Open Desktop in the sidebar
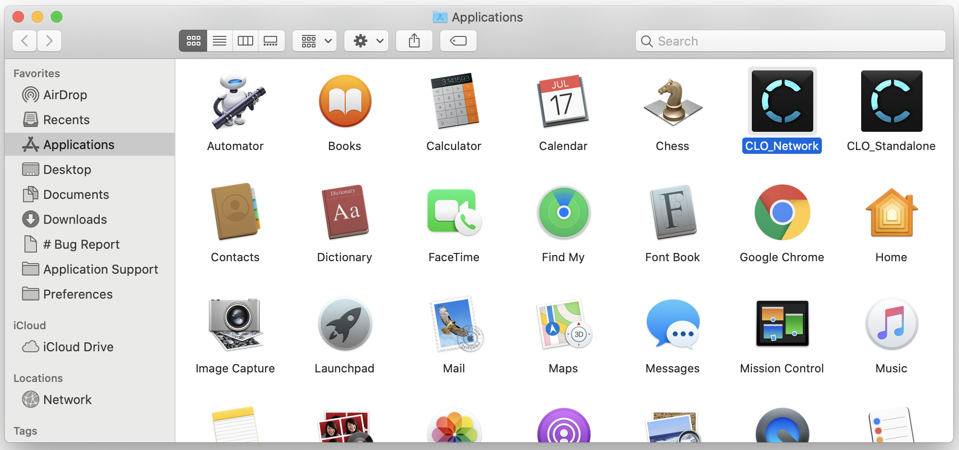 [90, 169]
